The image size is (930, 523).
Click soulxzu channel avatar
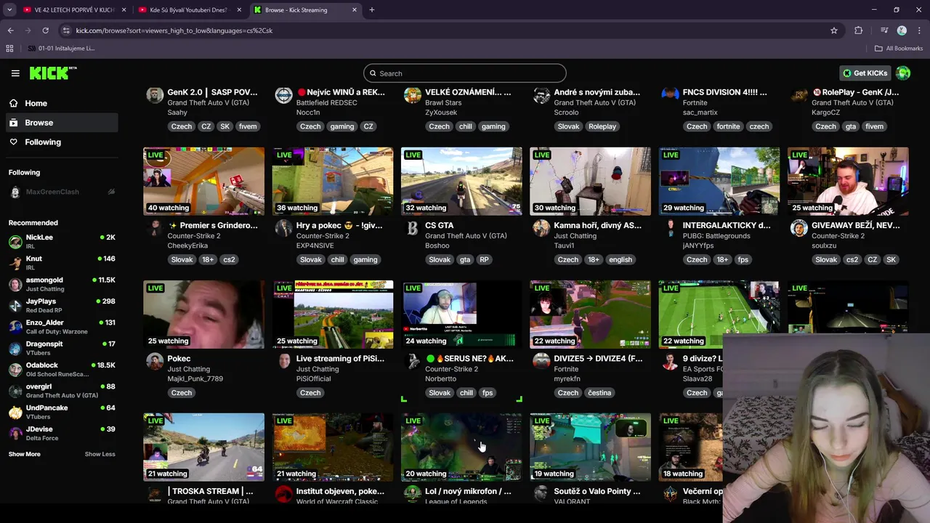[798, 228]
